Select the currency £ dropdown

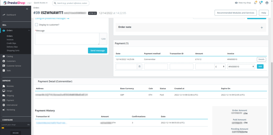[220, 67]
